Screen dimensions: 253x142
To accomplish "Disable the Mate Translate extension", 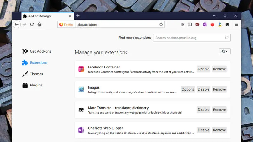I will click(203, 110).
